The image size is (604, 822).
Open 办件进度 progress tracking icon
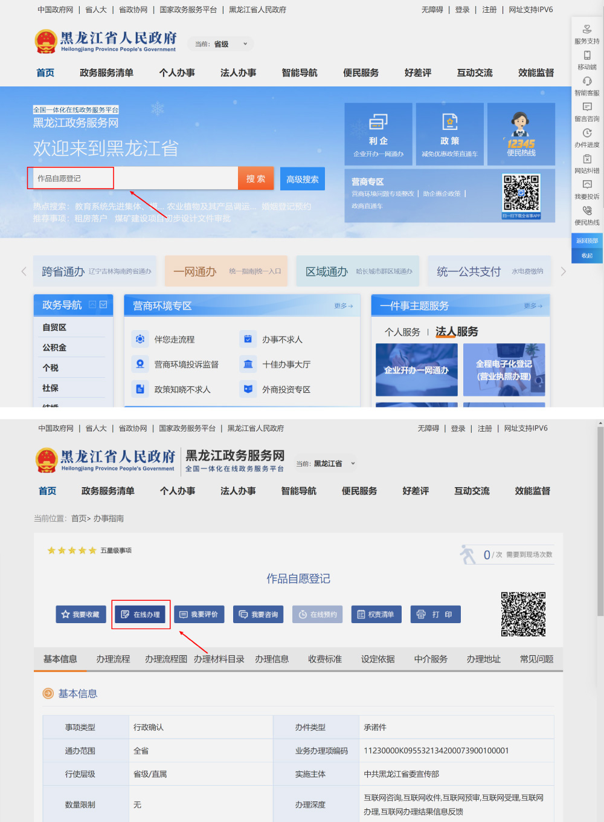586,138
